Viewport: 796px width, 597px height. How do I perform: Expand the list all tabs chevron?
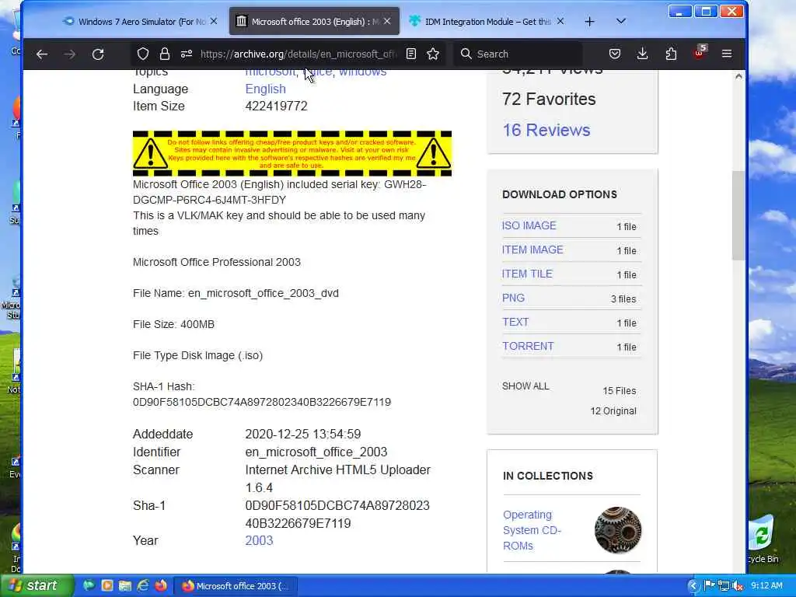tap(621, 21)
